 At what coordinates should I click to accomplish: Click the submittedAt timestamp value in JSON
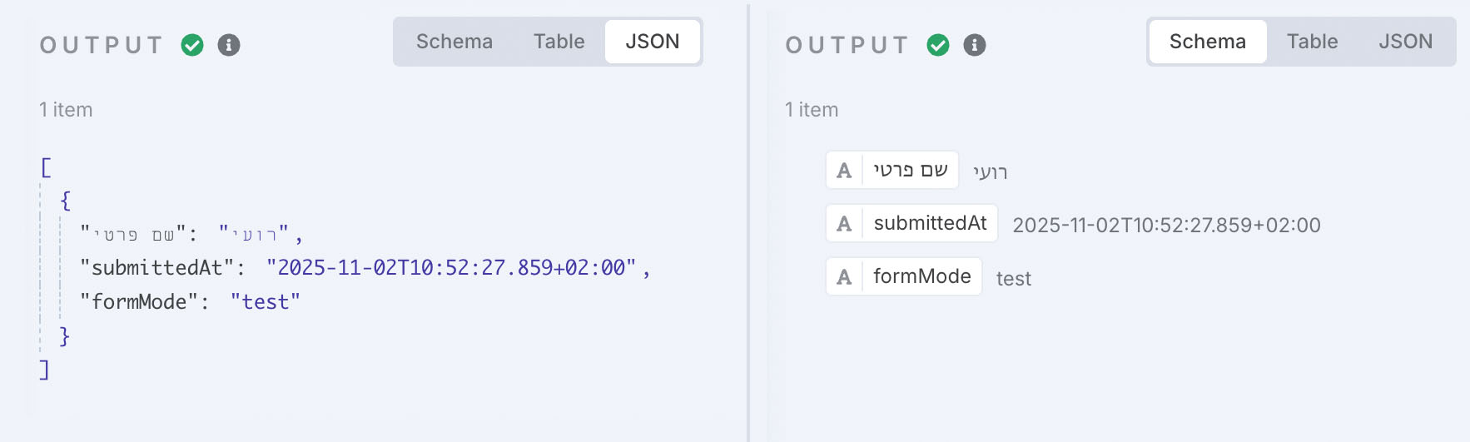click(450, 268)
